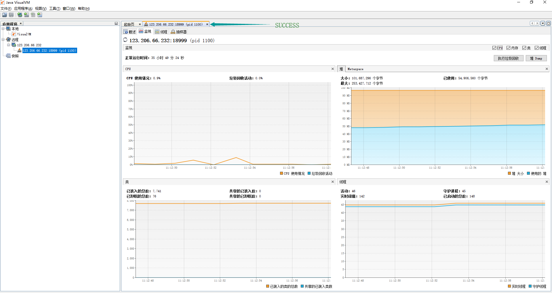Open the 文件(F) menu
This screenshot has height=293, width=552.
6,9
